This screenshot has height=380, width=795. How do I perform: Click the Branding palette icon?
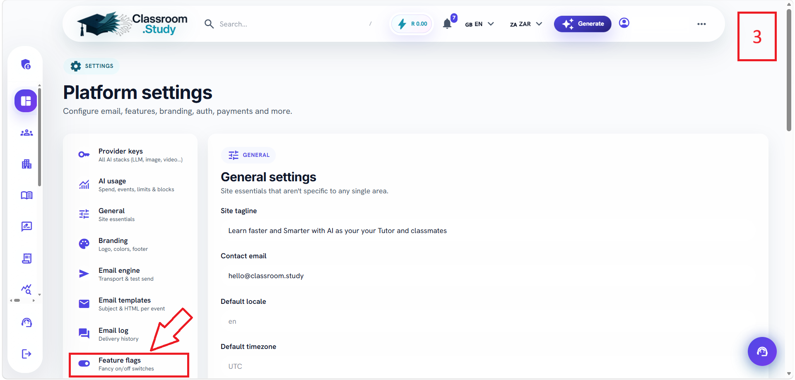tap(84, 244)
